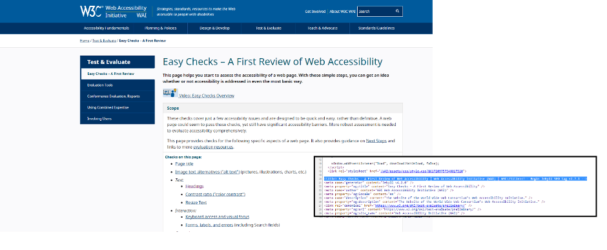Jump to the Page title check
607x250 pixels.
(x=184, y=163)
